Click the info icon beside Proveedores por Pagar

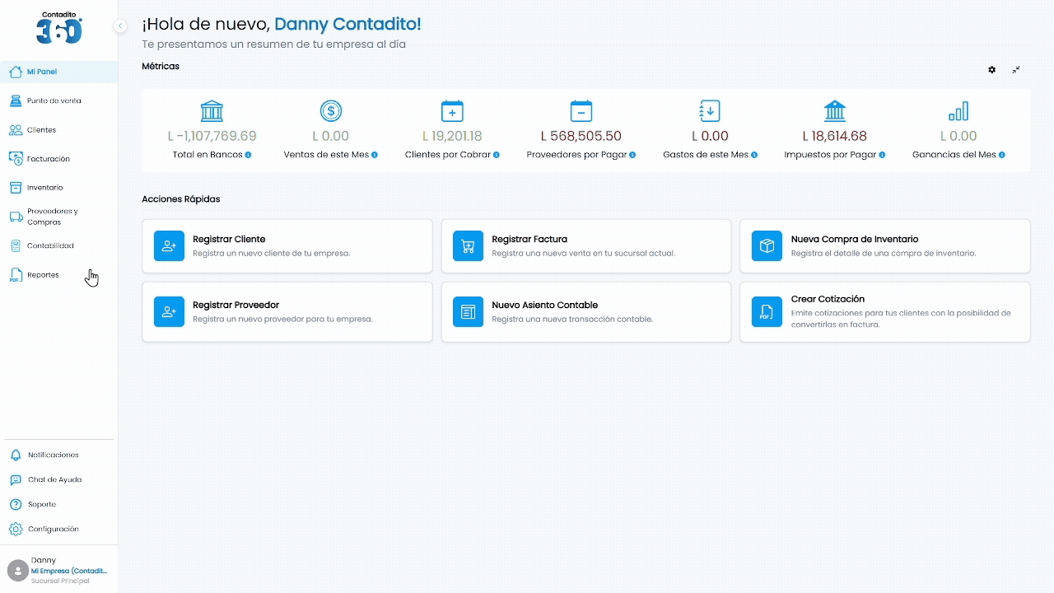click(x=633, y=155)
